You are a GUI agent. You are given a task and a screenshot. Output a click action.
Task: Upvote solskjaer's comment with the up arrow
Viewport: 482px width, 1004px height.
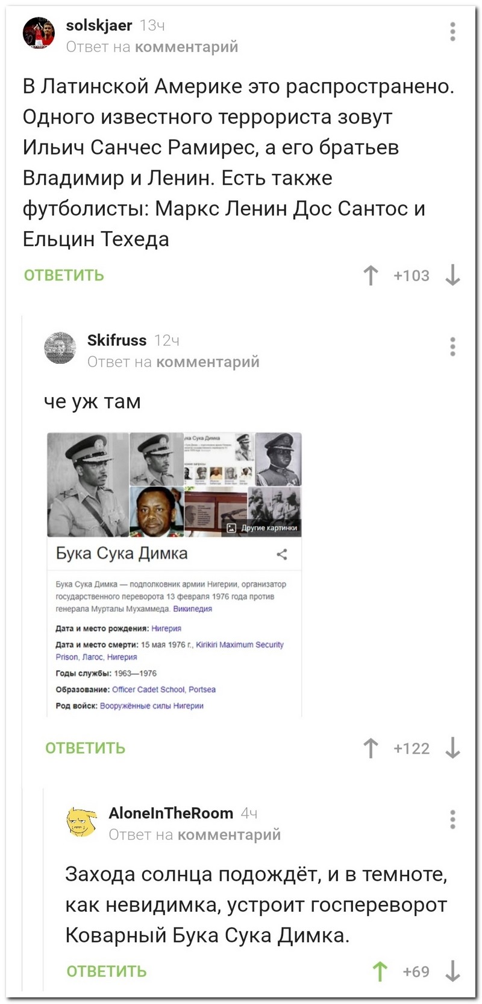click(x=371, y=276)
